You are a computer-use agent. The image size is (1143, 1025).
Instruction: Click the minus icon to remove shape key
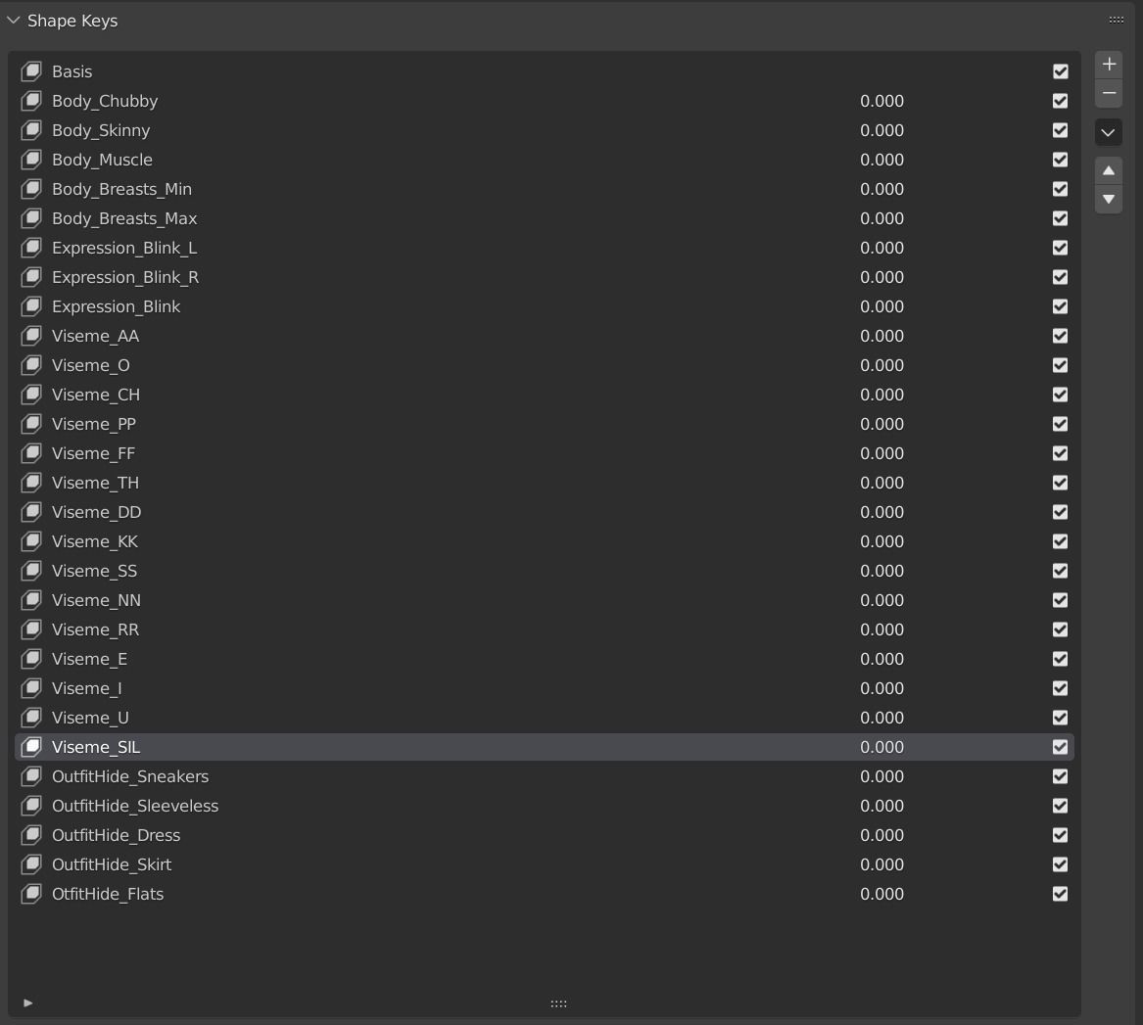tap(1109, 94)
